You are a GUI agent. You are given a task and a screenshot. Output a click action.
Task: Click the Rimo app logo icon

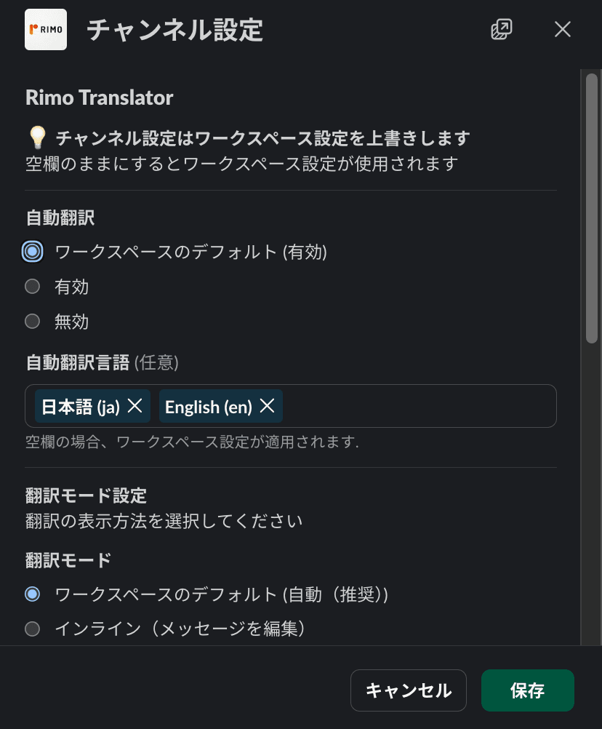coord(45,29)
